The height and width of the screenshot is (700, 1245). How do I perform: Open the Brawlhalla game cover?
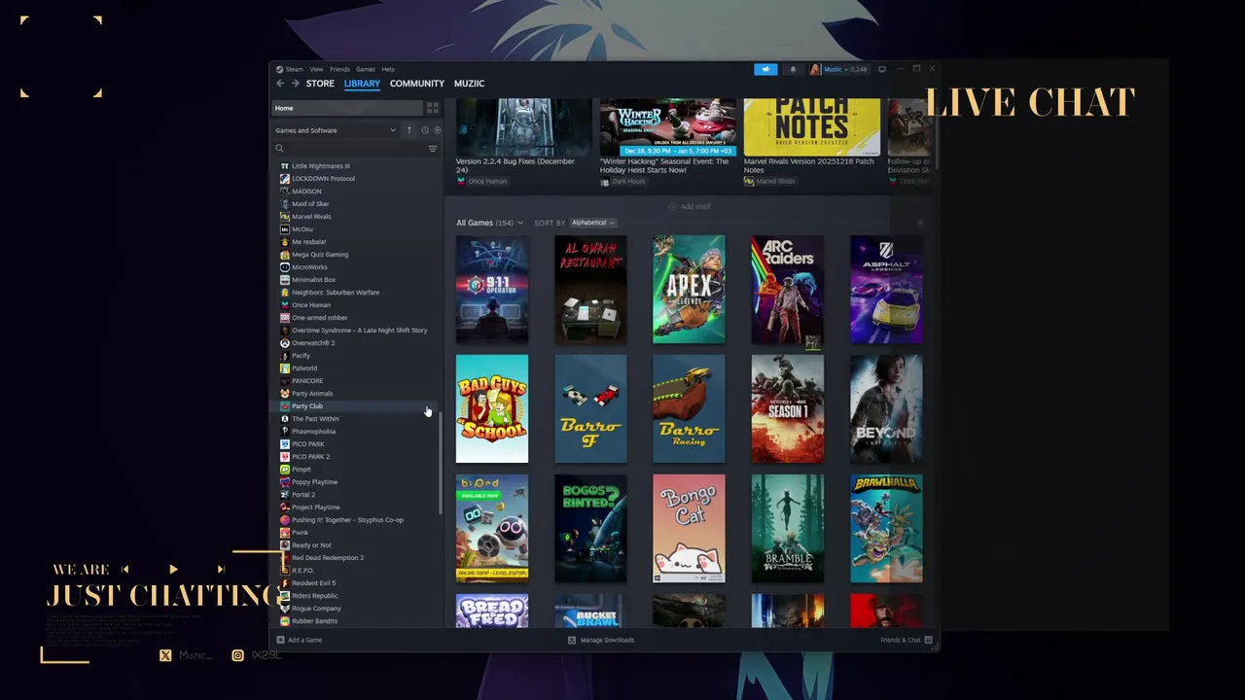[x=886, y=529]
